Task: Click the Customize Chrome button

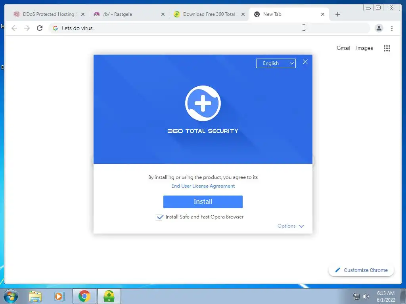Action: pos(361,270)
